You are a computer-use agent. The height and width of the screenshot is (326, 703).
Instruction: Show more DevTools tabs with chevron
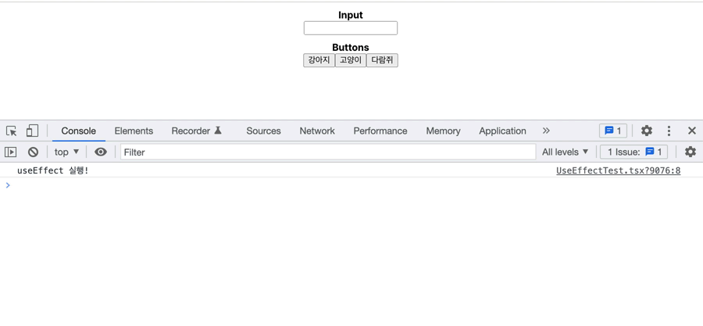tap(546, 131)
